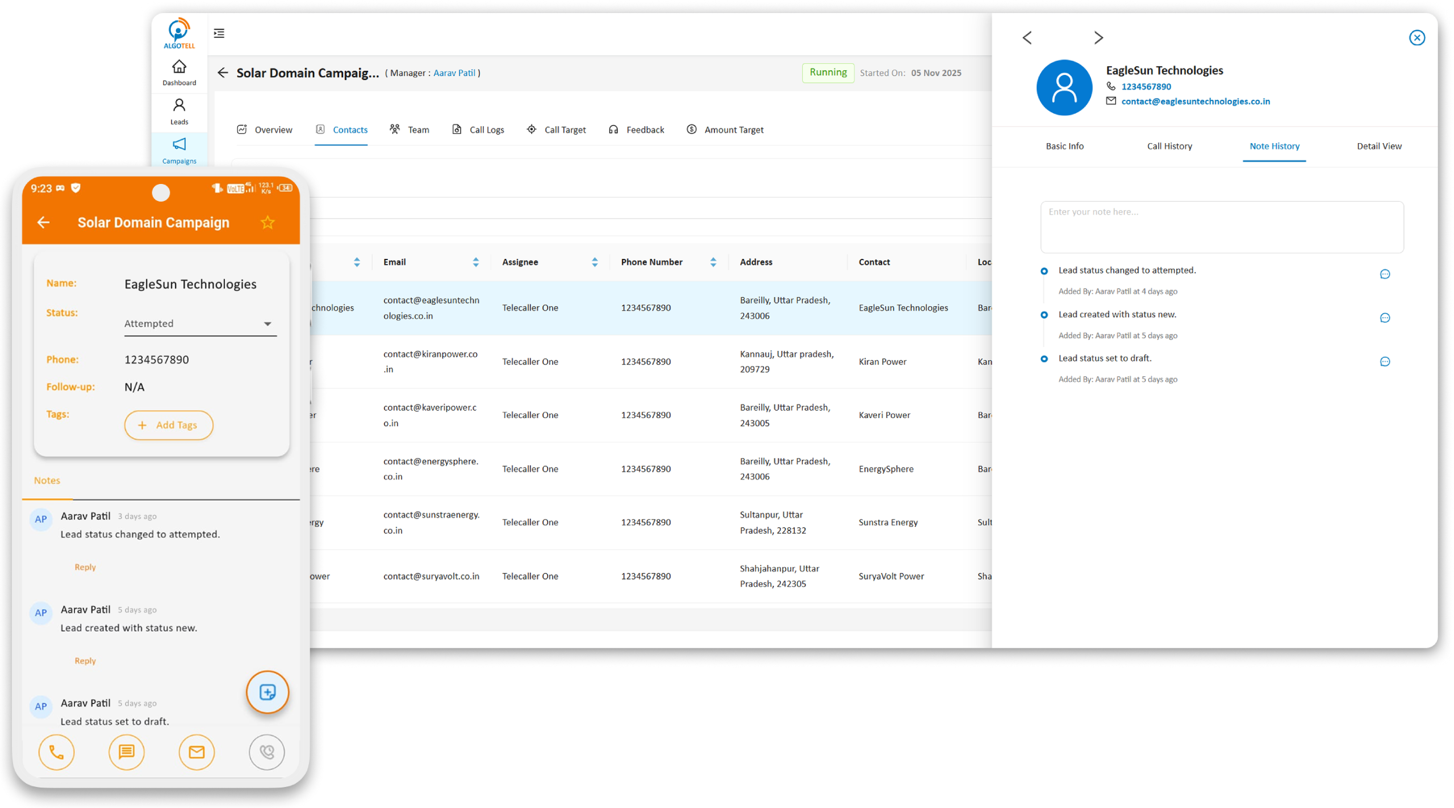Screen dimensions: 1454x808
Task: Open Leads from the sidebar
Action: coord(179,112)
